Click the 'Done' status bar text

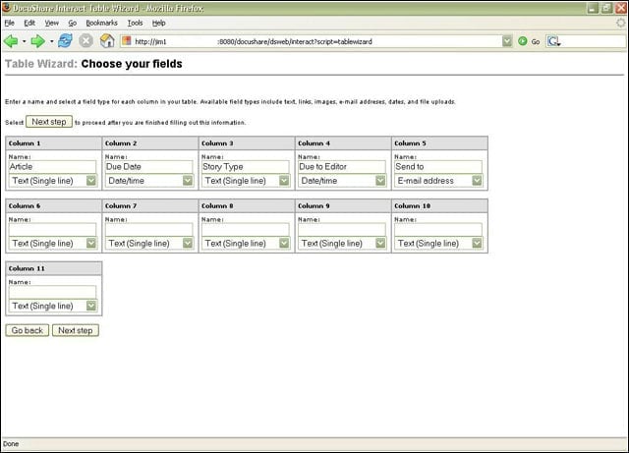(x=11, y=444)
